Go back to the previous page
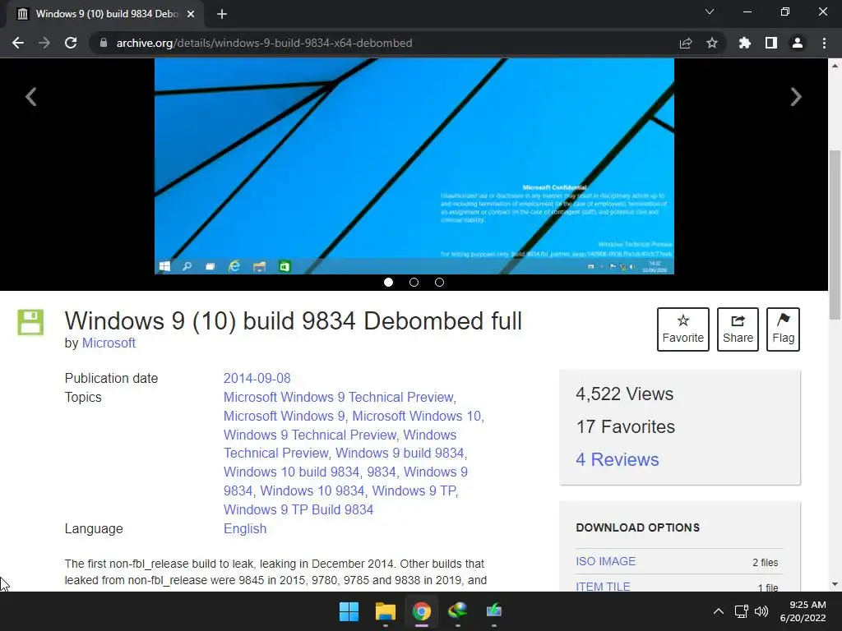The image size is (842, 631). [x=18, y=43]
